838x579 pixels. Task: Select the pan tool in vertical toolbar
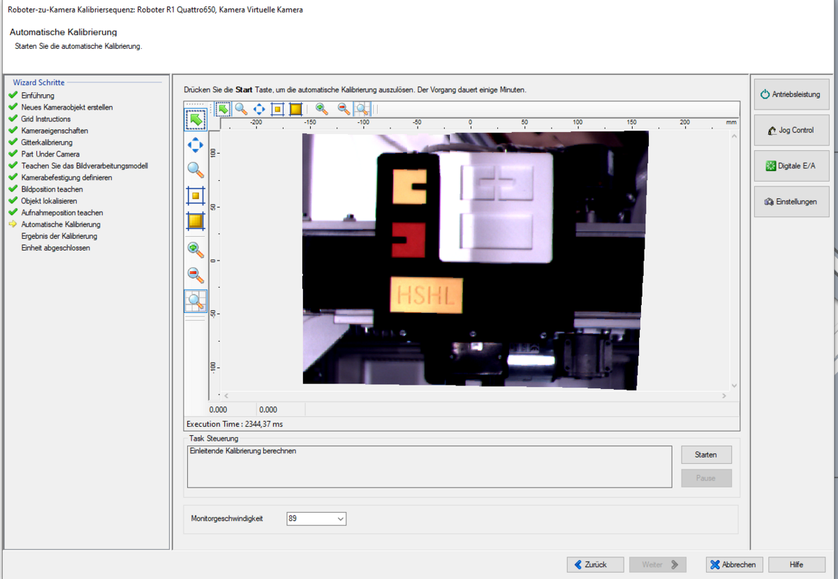(196, 145)
